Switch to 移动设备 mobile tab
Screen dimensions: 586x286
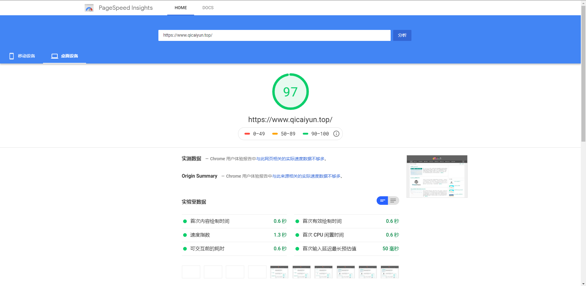(x=26, y=56)
